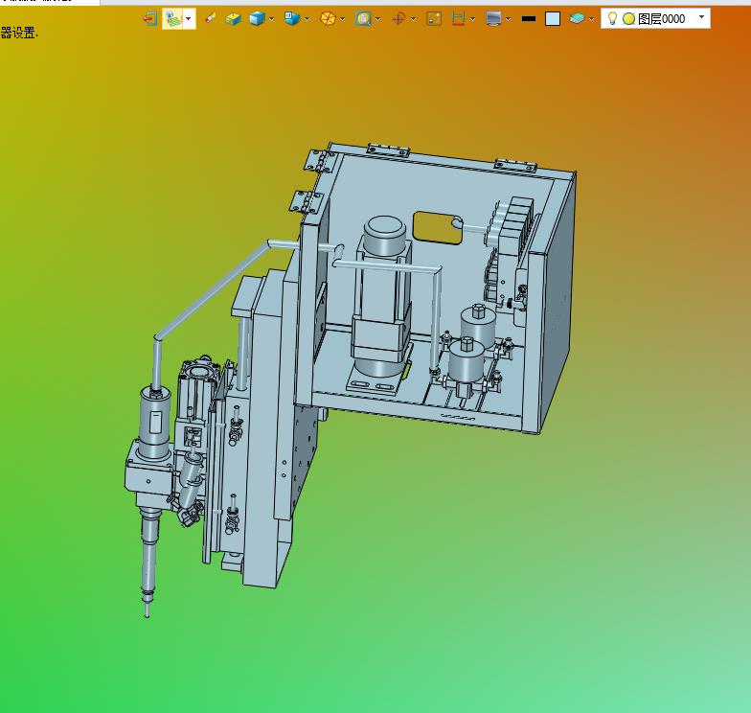The width and height of the screenshot is (751, 713).
Task: Click the magnifier zoom window icon
Action: tap(364, 19)
